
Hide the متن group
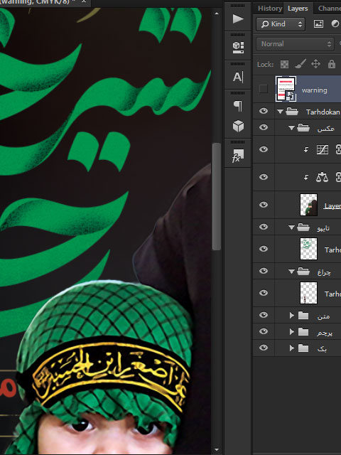(x=264, y=315)
